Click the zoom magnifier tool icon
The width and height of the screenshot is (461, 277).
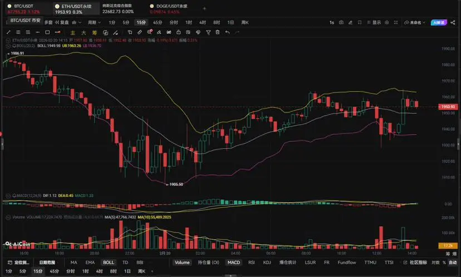(x=150, y=32)
